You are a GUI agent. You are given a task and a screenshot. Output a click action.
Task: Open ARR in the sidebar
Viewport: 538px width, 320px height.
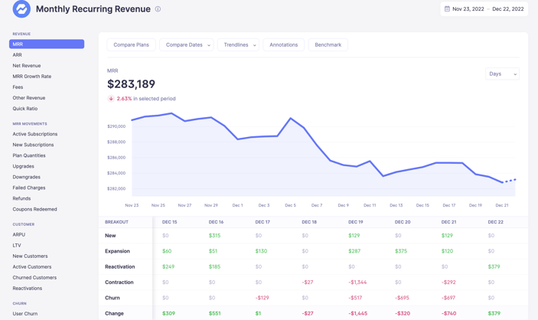coord(17,55)
